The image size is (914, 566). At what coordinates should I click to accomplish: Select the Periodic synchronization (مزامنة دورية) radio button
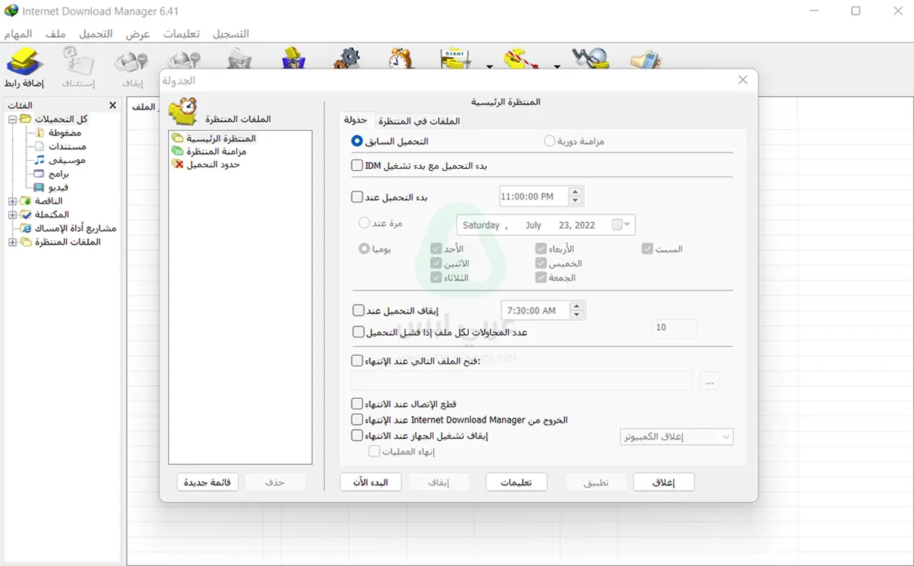pyautogui.click(x=549, y=141)
